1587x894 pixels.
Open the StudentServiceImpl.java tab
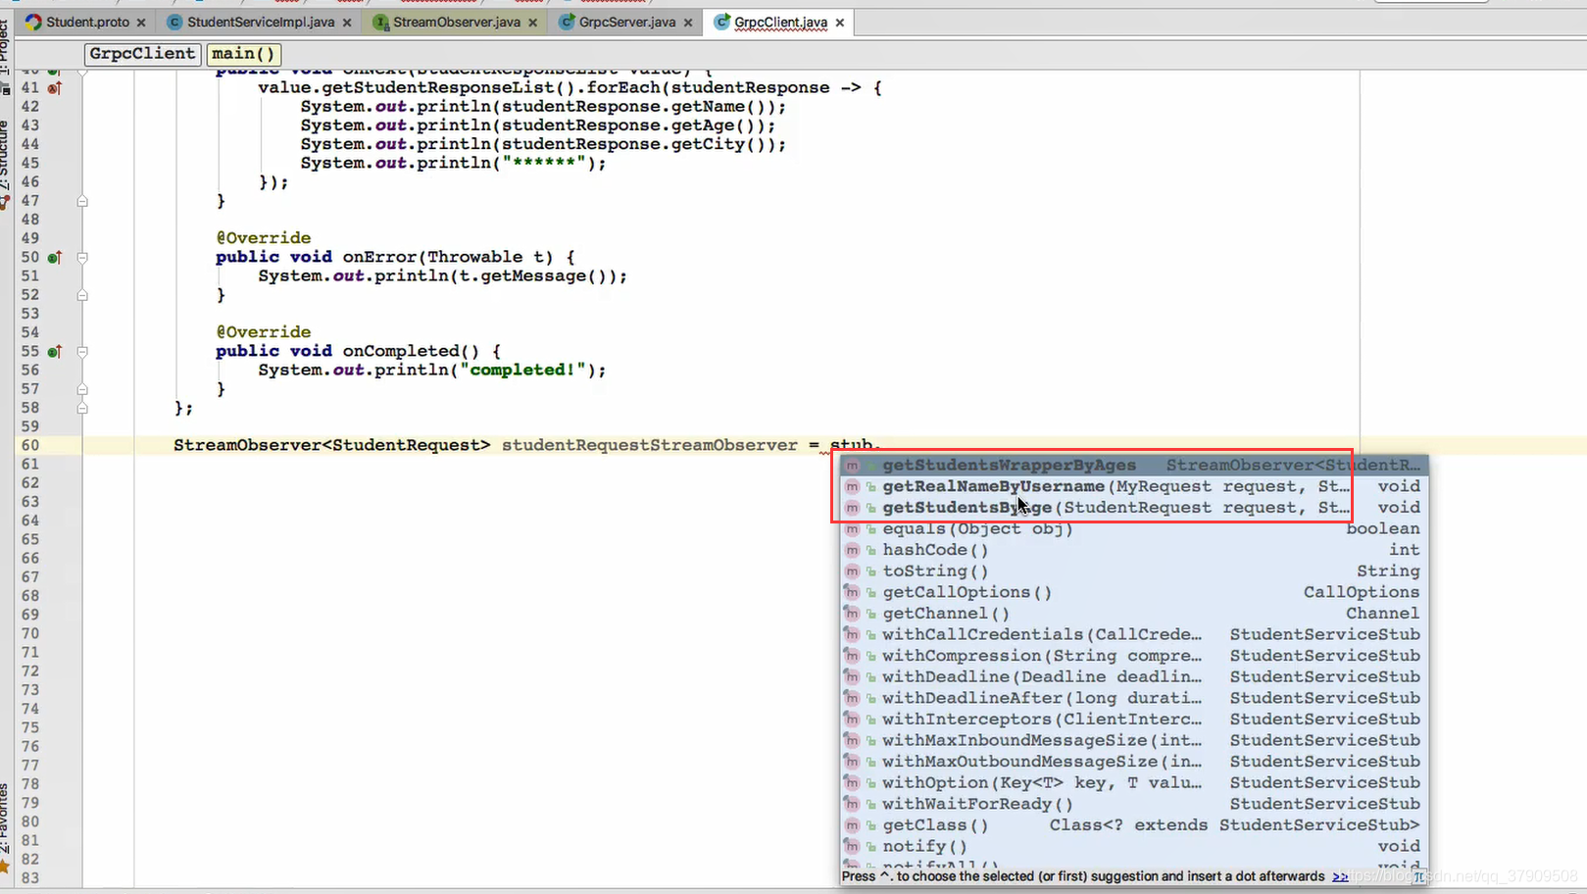(x=260, y=22)
